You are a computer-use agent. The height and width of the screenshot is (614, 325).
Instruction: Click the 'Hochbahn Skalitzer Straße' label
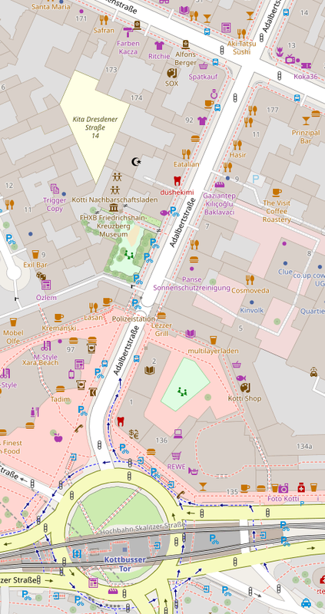142,529
